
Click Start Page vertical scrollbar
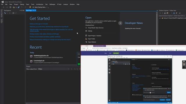coord(157,28)
